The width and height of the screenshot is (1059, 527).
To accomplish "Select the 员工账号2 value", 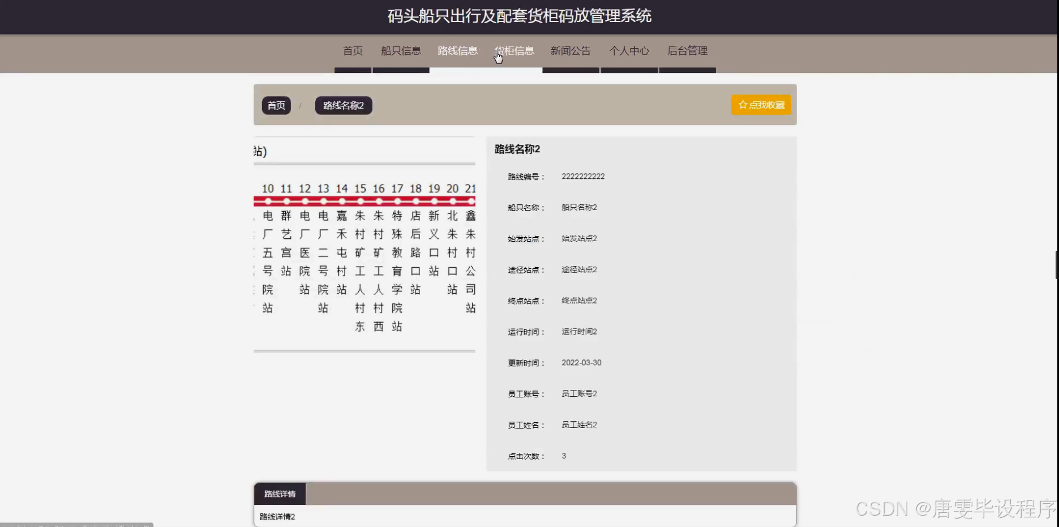I will (579, 393).
